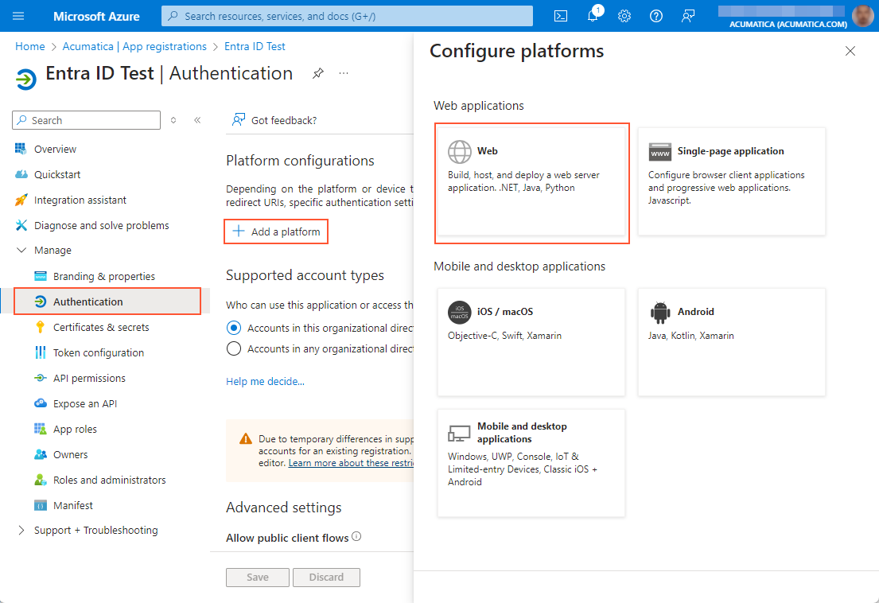
Task: Open the notifications bell
Action: pos(592,16)
